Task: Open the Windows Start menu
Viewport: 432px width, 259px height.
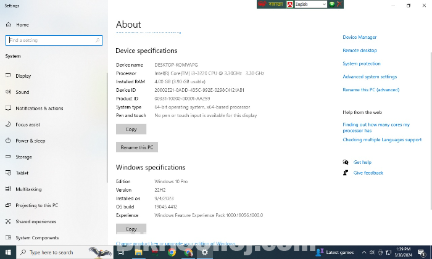Action: point(8,252)
